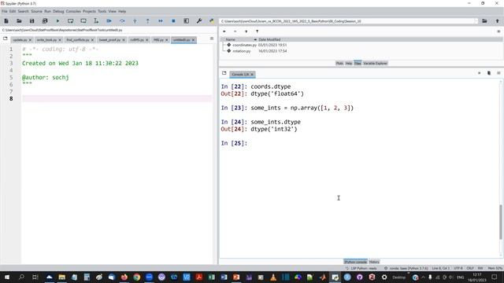
Task: Open the File menu
Action: 5,11
